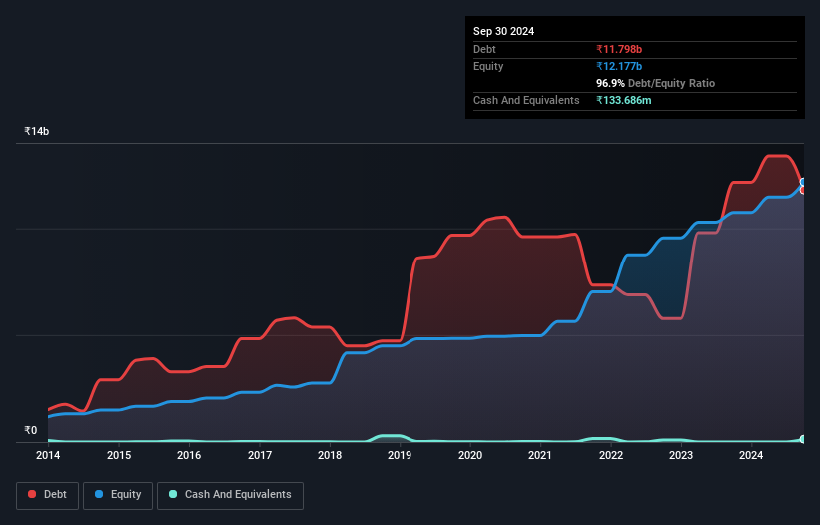Click the Sep 30 2024 tooltip date
820x525 pixels.
(503, 31)
